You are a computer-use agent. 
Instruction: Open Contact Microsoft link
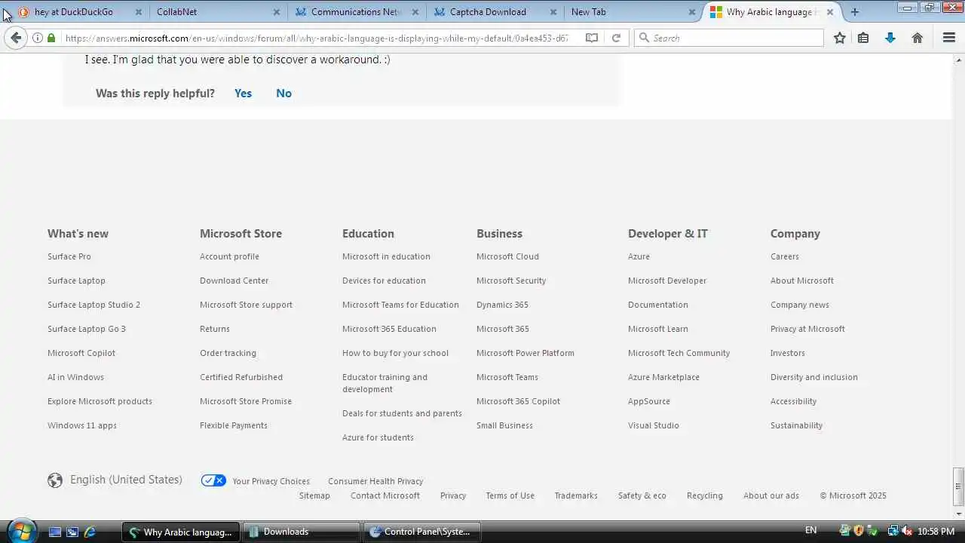(385, 495)
